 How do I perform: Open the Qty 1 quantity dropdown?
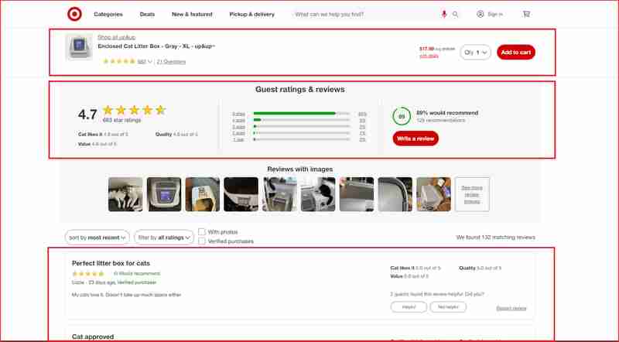[475, 52]
